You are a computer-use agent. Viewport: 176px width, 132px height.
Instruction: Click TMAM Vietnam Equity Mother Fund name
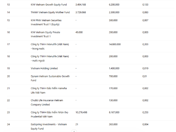click(x=50, y=12)
